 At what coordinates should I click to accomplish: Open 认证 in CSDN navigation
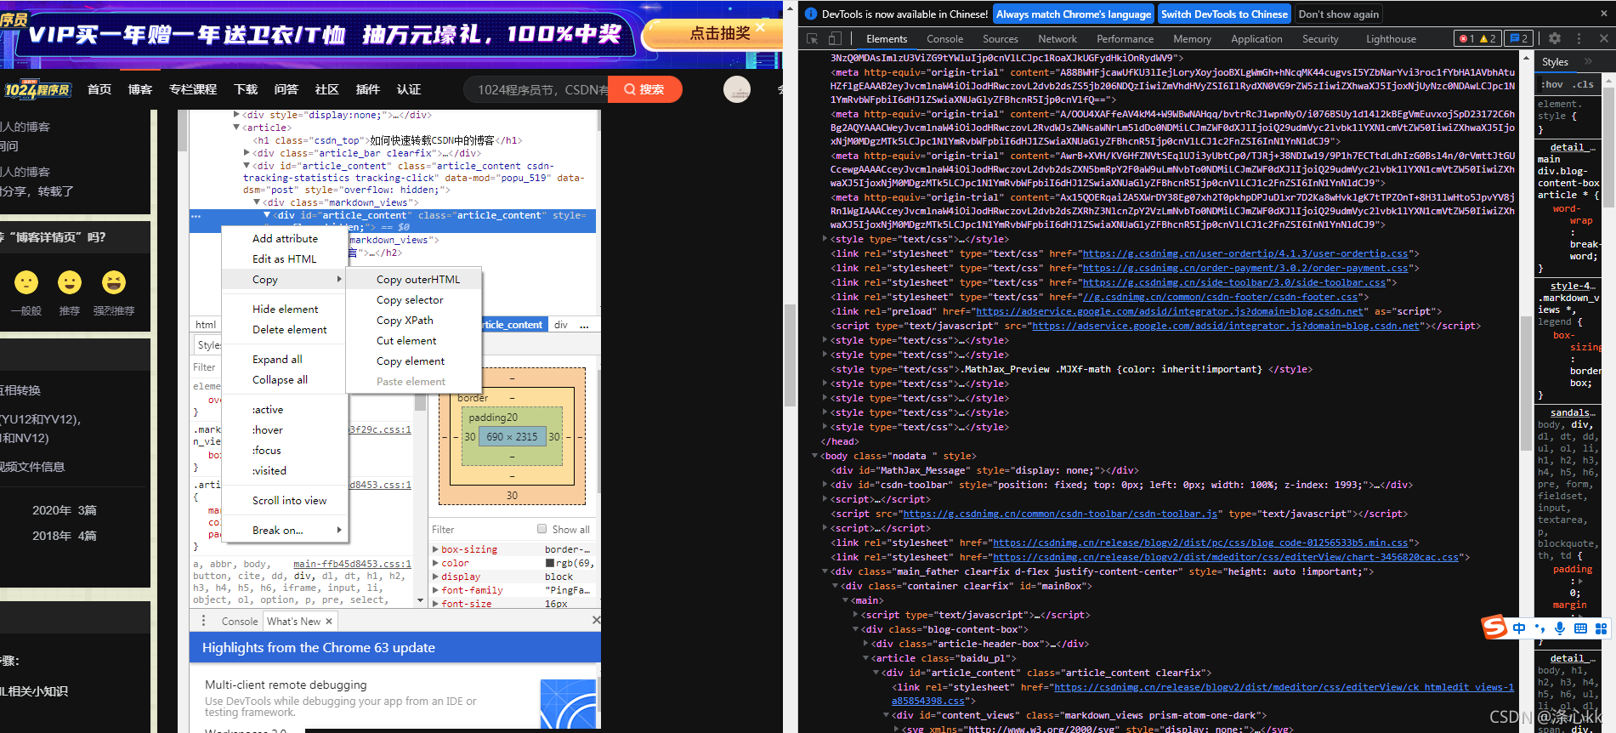tap(409, 89)
